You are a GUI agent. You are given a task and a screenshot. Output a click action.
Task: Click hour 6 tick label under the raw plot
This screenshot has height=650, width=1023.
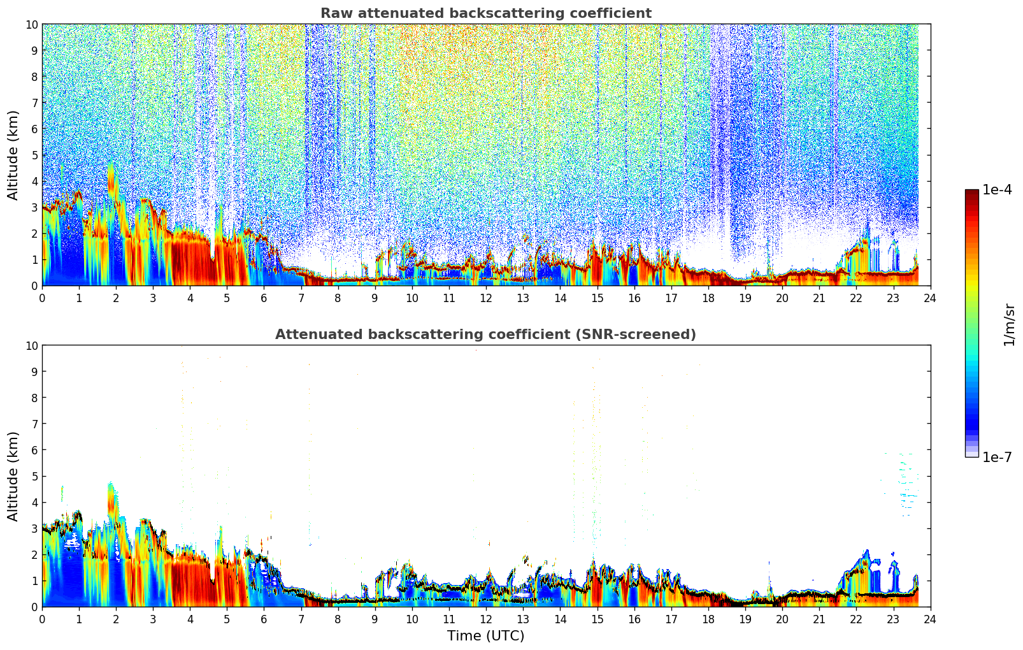[x=264, y=298]
